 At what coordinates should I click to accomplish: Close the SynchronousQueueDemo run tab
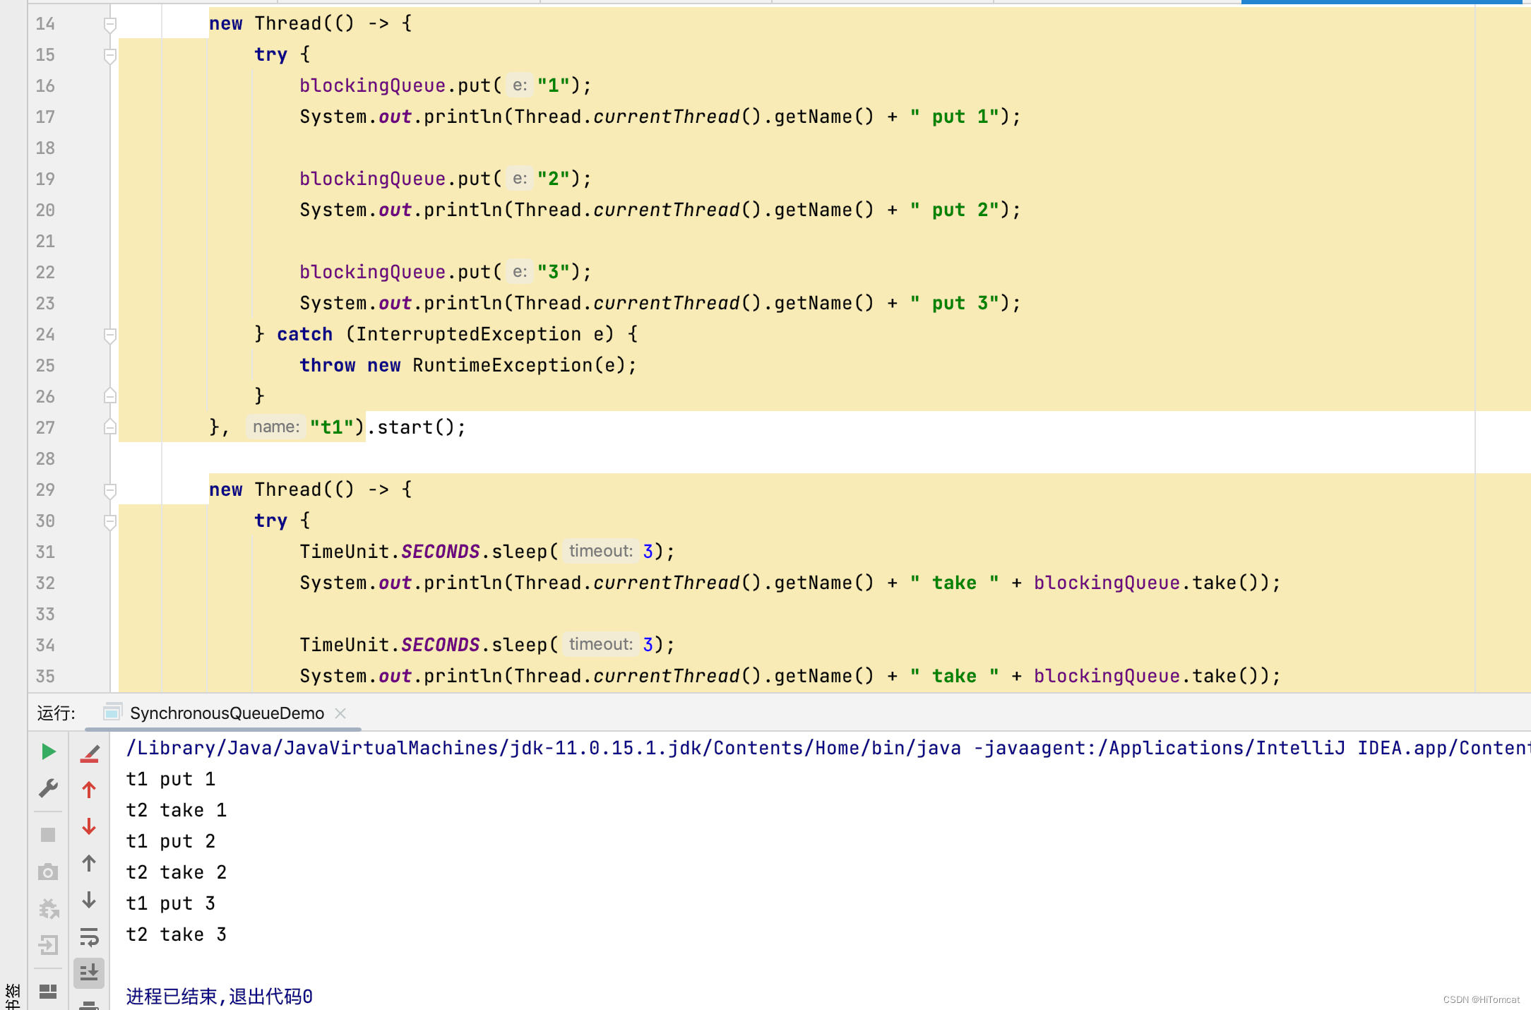340,713
